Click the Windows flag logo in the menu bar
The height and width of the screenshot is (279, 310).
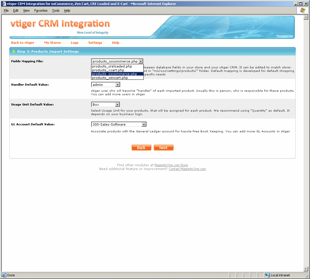pos(302,11)
